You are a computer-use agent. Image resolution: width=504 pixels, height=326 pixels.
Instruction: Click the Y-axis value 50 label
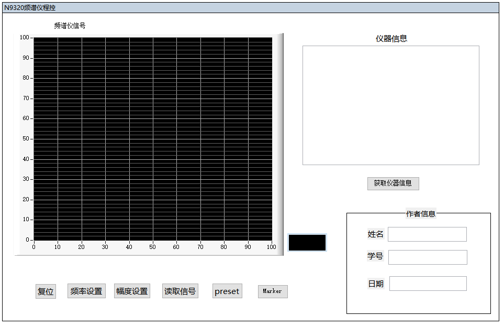pyautogui.click(x=26, y=139)
